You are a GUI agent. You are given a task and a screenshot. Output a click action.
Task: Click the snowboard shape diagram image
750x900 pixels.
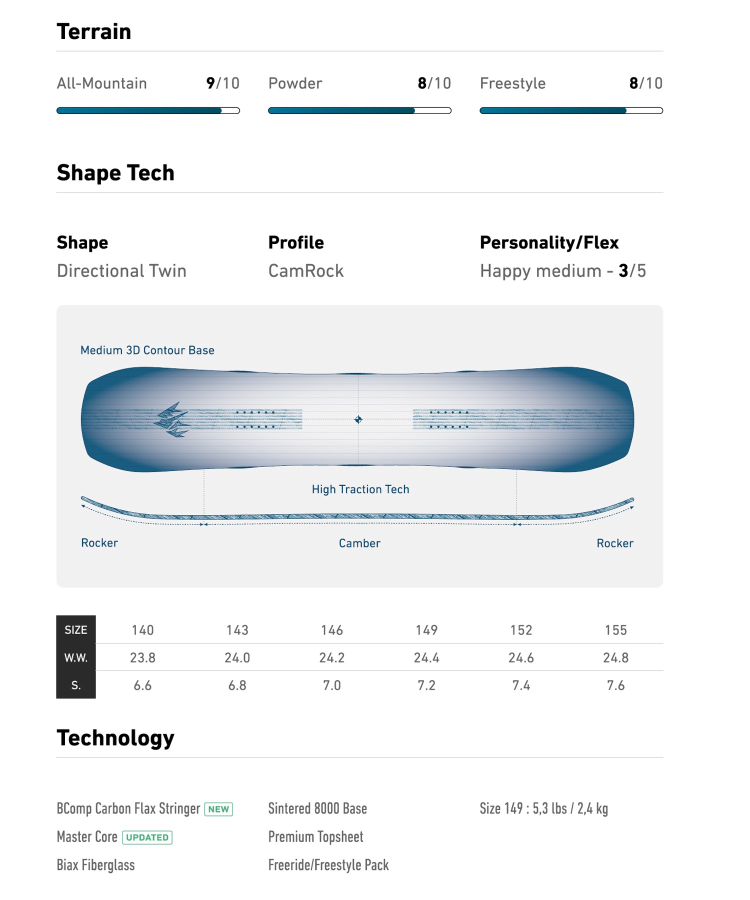tap(357, 419)
